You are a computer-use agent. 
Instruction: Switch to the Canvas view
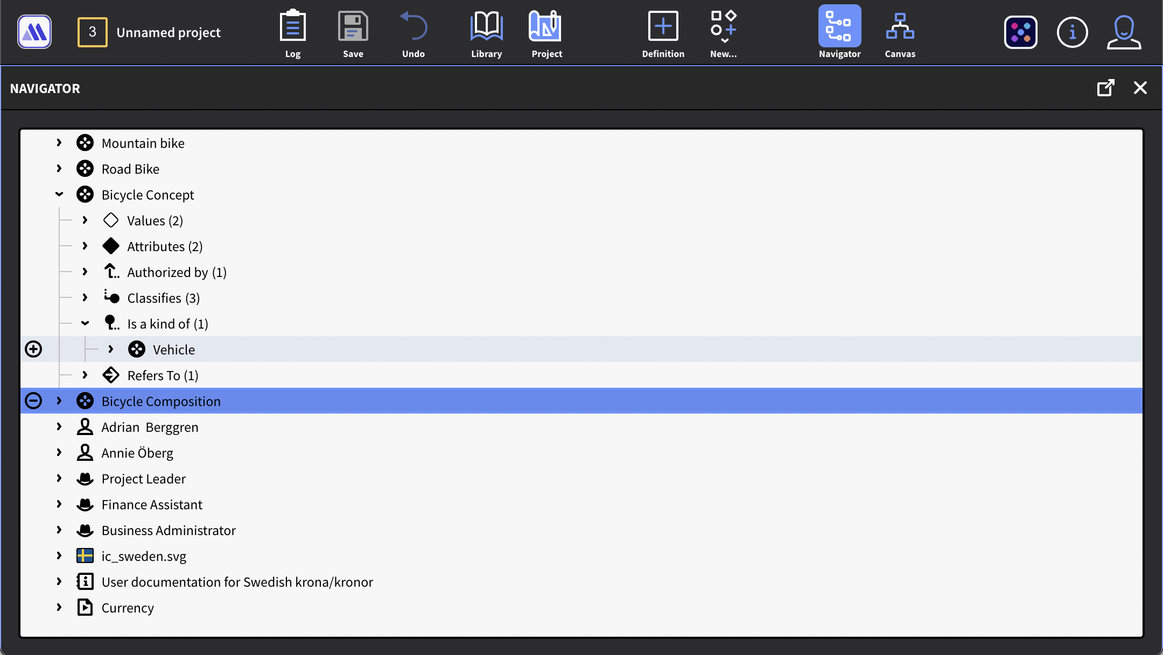pyautogui.click(x=900, y=27)
